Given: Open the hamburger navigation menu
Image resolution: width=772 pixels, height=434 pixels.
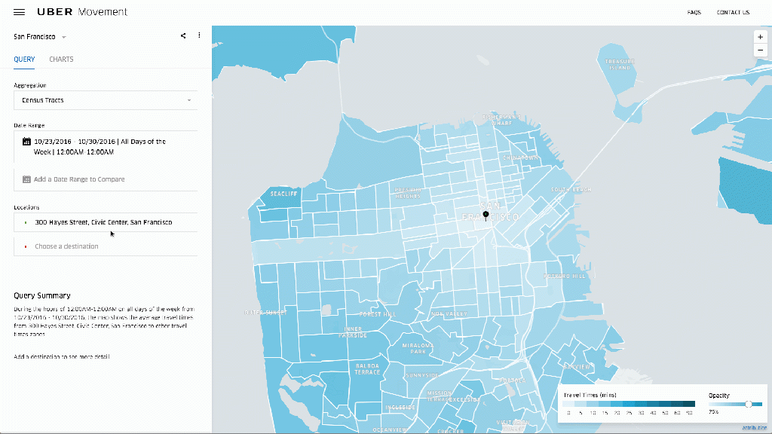Looking at the screenshot, I should point(19,11).
